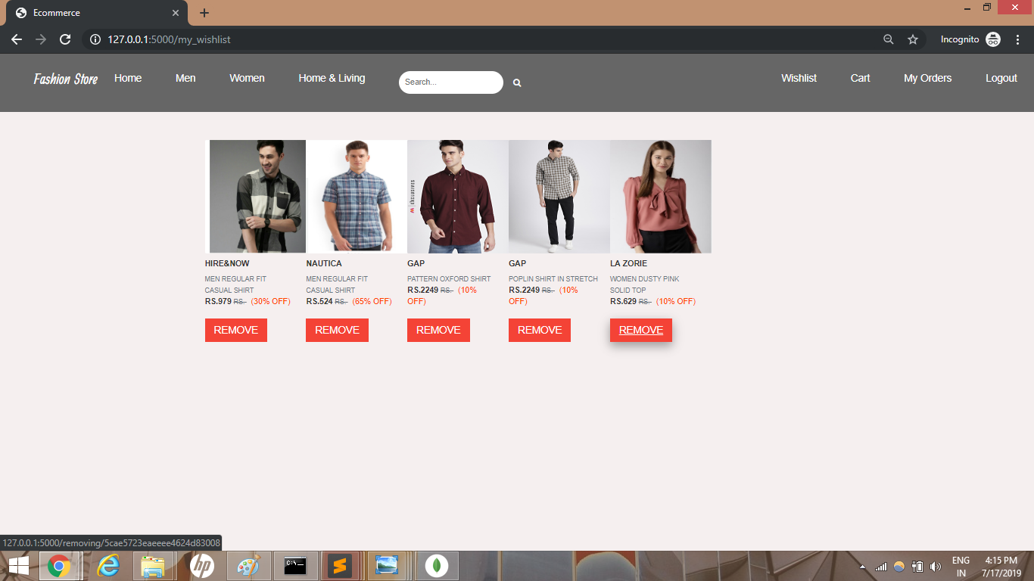Click 'WOMEN DUSTY PINK SOLID TOP' description
Screen dimensions: 1034x581
tap(645, 284)
